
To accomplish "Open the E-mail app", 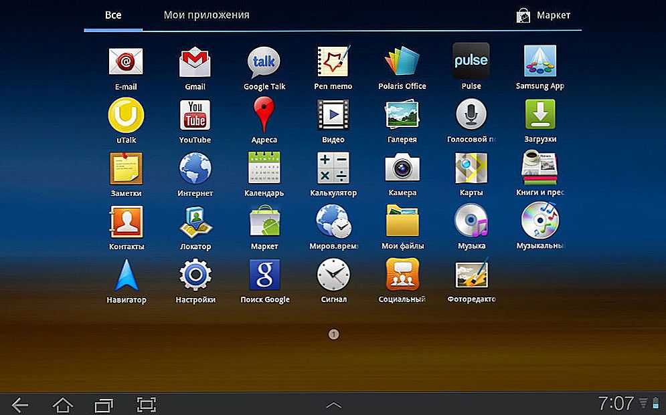I will pos(126,62).
